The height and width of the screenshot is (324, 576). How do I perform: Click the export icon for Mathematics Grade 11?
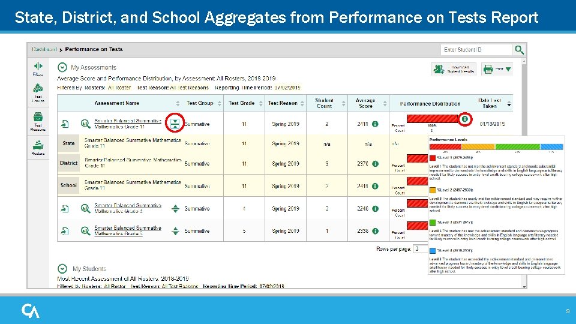[x=65, y=124]
